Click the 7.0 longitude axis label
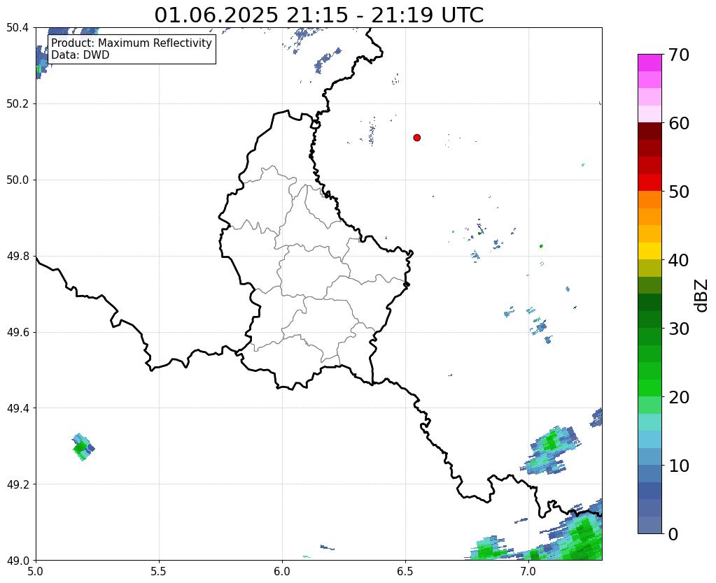716x583 pixels. click(x=528, y=571)
